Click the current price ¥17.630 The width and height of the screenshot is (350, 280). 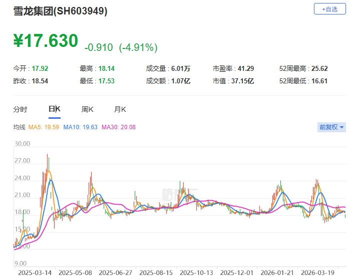46,41
